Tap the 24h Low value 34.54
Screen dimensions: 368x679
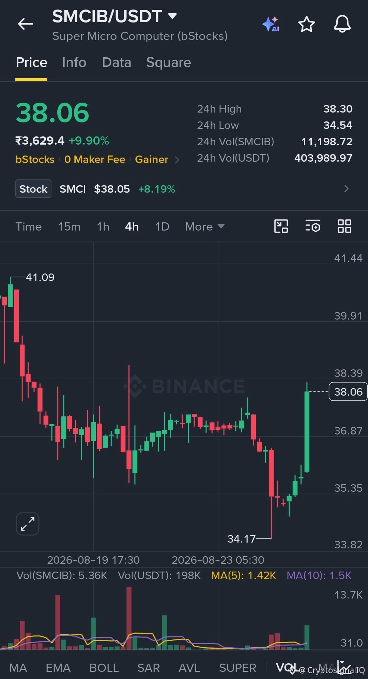click(x=338, y=125)
